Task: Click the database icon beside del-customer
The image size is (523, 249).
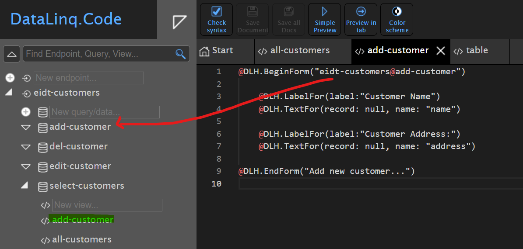Action: (x=42, y=147)
